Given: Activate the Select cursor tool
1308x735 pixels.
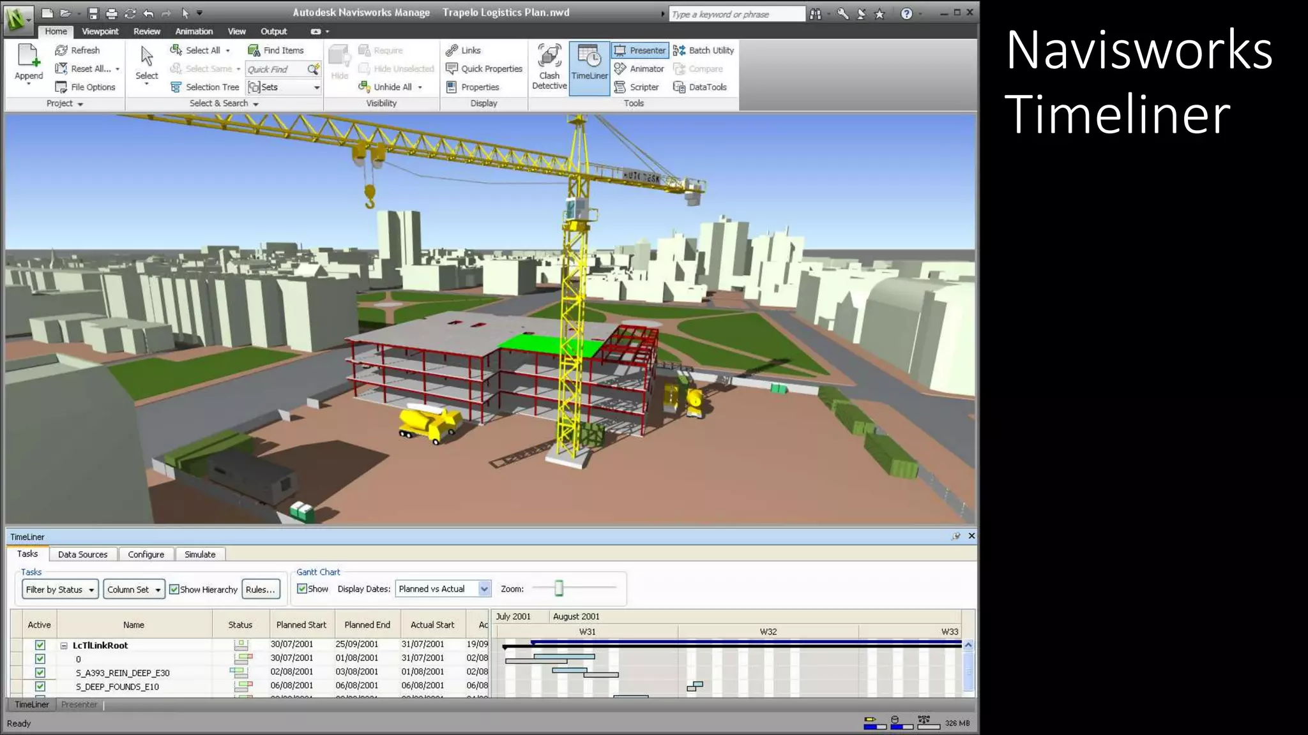Looking at the screenshot, I should point(146,63).
